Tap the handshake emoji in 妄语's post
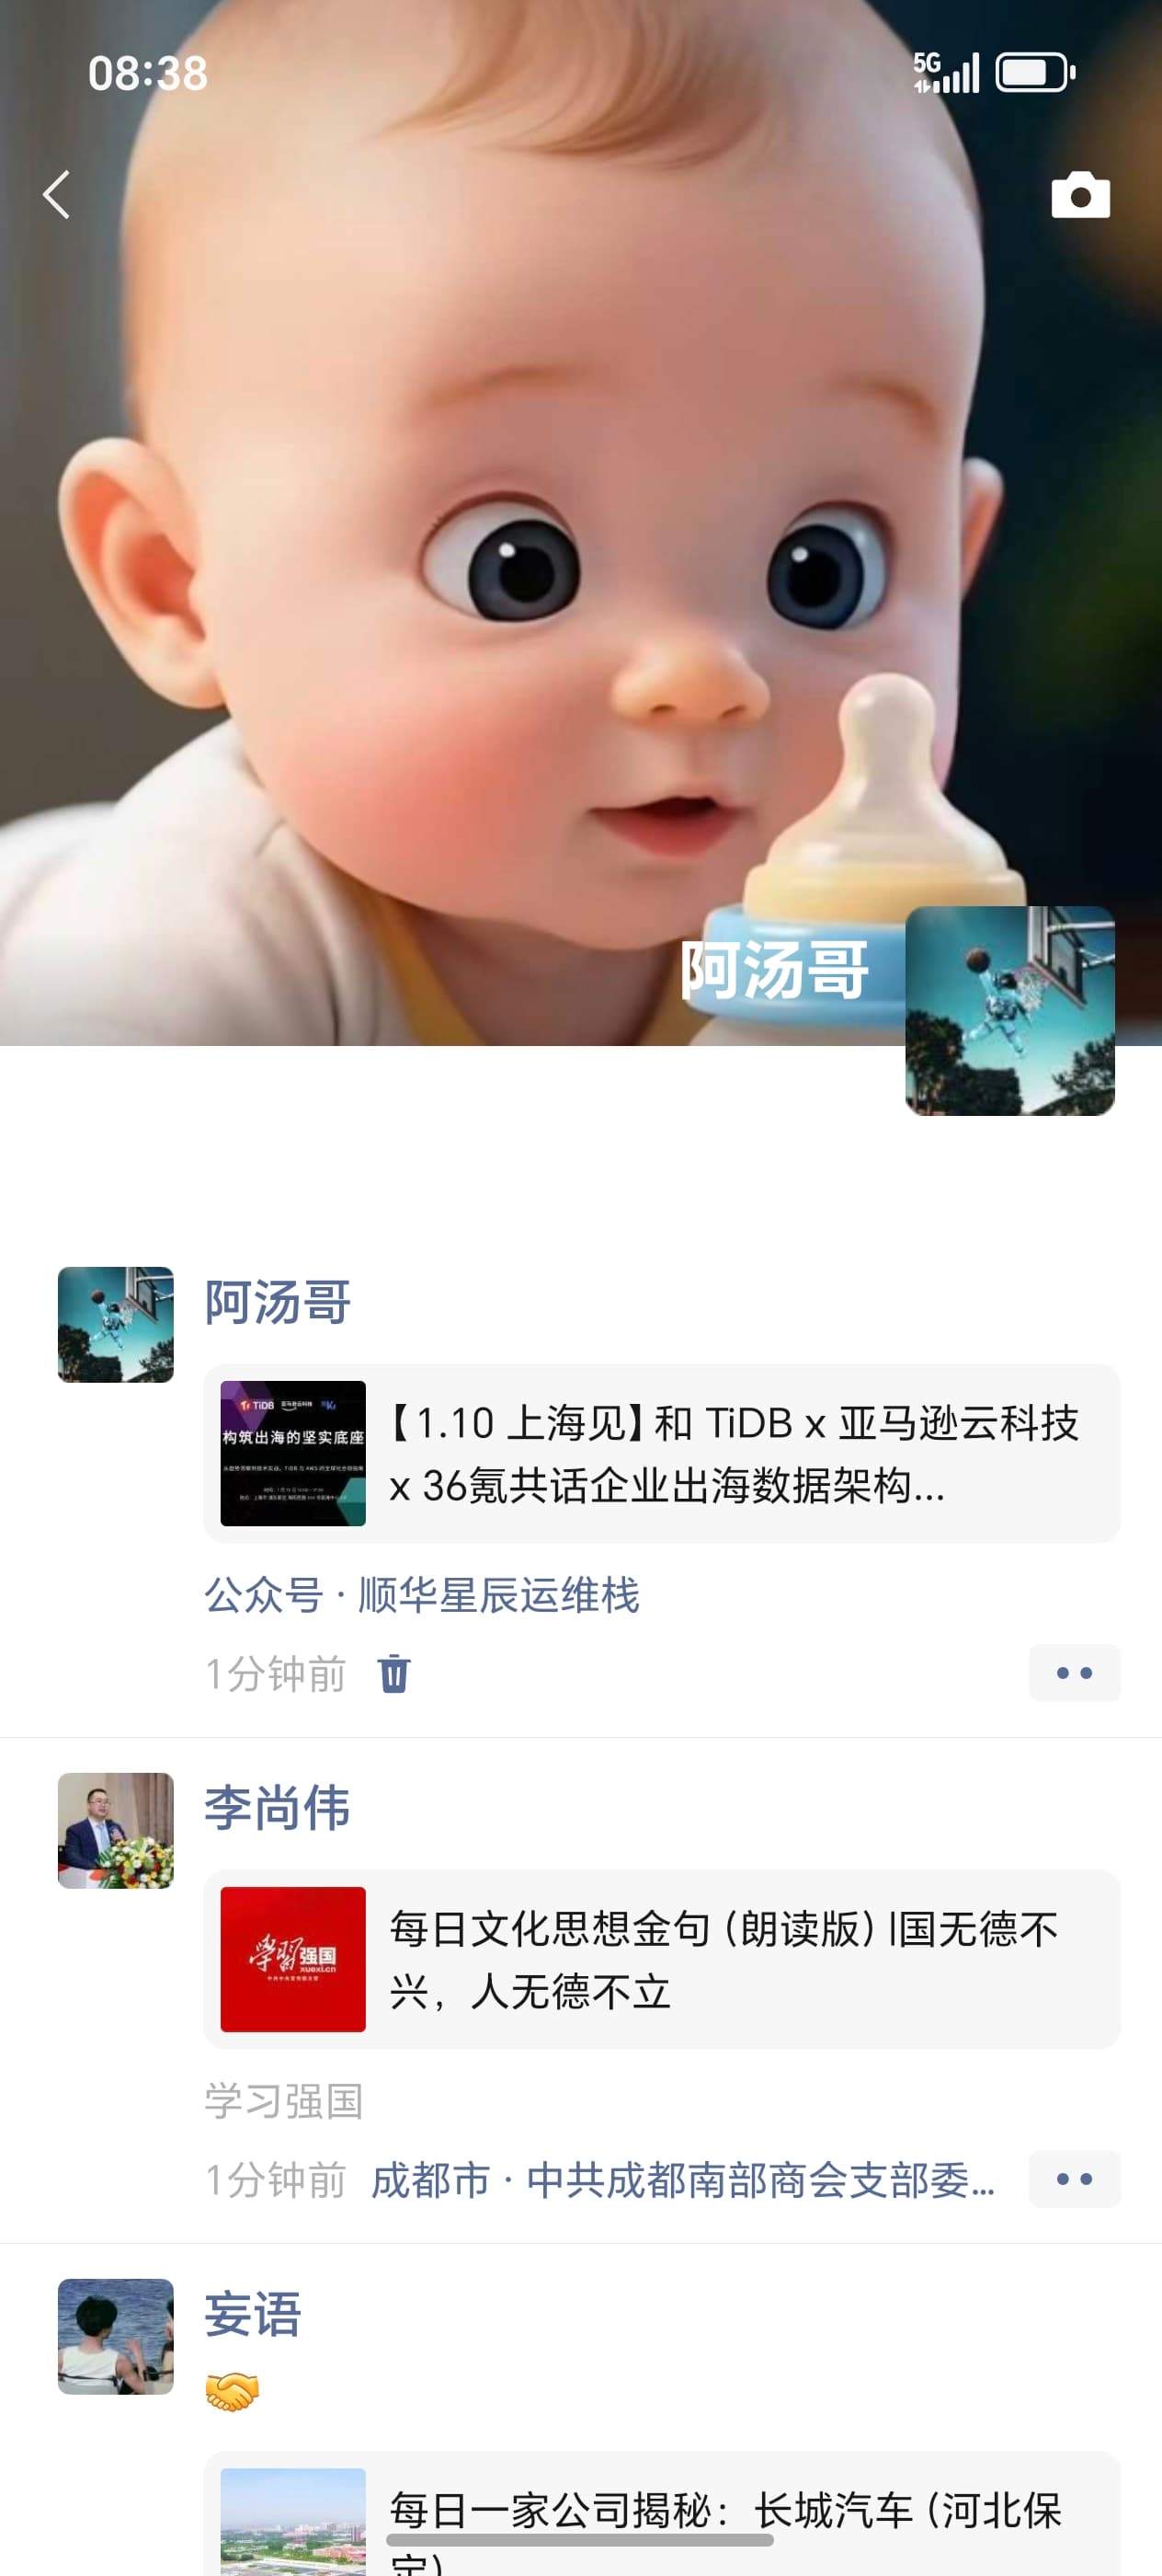 (x=232, y=2392)
